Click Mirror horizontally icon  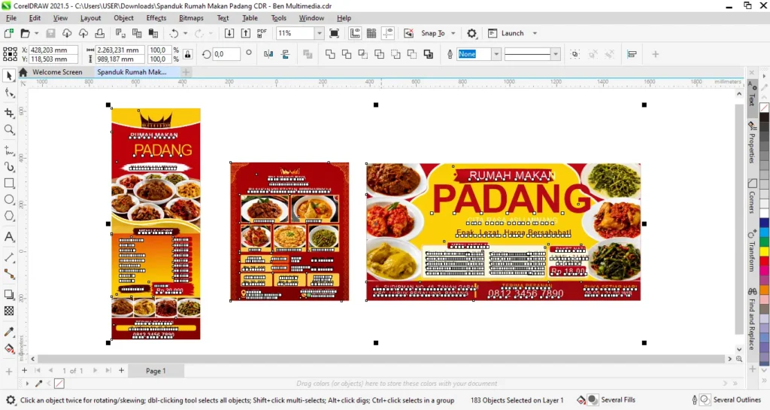point(268,54)
